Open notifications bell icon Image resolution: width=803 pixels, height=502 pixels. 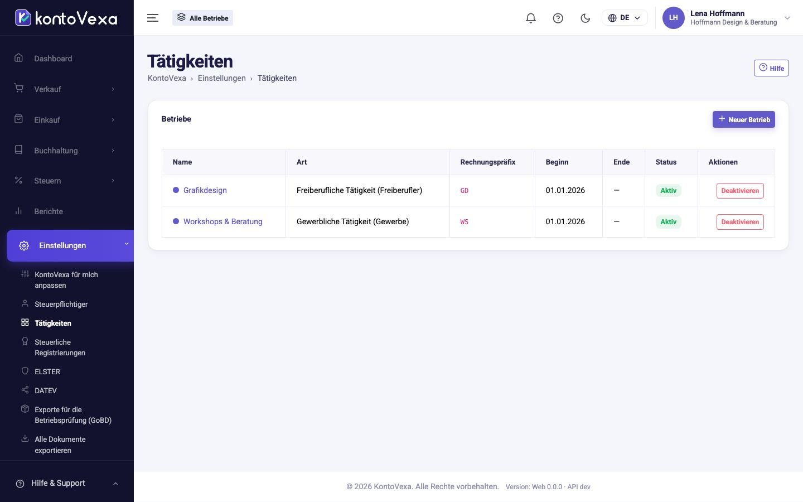click(x=531, y=18)
